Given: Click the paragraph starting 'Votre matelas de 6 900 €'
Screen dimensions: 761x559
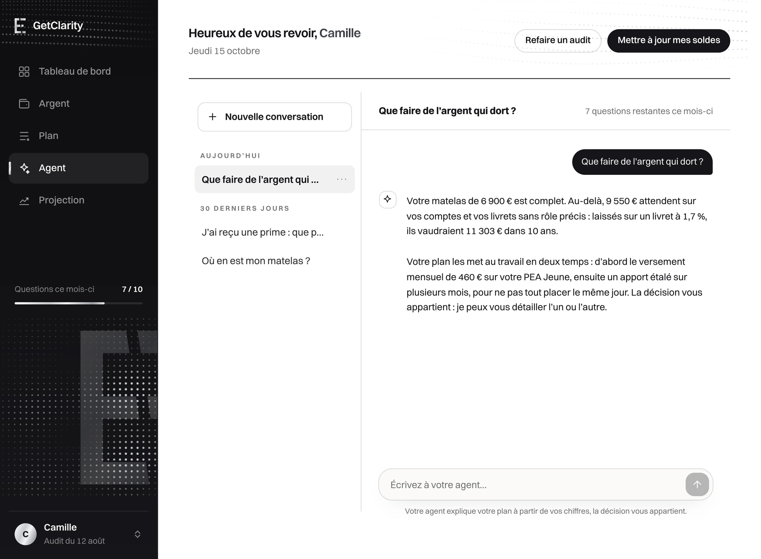Looking at the screenshot, I should tap(557, 216).
